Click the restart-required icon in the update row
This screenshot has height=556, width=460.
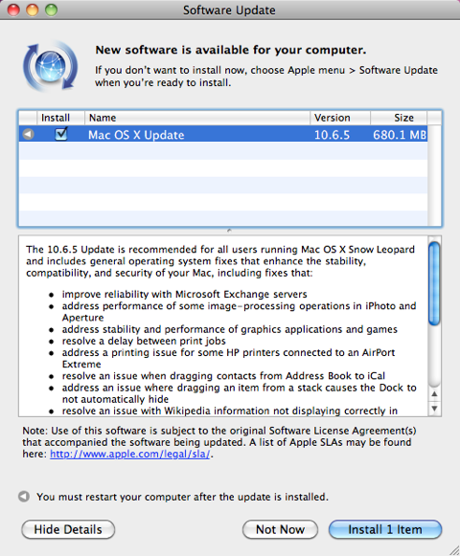(28, 134)
